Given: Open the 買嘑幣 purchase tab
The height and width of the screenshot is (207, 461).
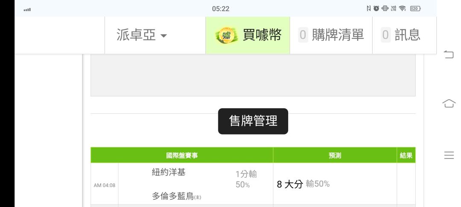Looking at the screenshot, I should (x=248, y=35).
